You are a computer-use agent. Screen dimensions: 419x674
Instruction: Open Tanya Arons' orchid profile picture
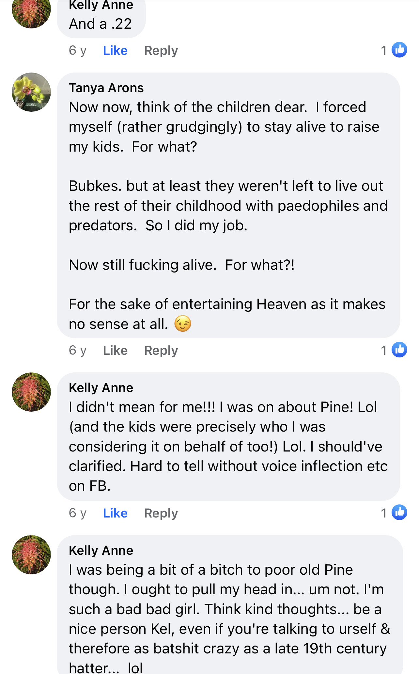coord(31,92)
